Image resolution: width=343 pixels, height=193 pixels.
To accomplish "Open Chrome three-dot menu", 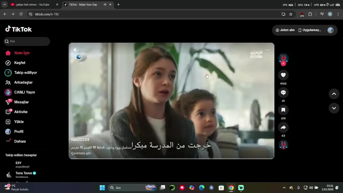I will click(x=338, y=14).
